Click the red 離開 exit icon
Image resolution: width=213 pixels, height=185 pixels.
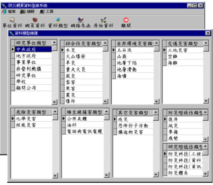(x=126, y=20)
